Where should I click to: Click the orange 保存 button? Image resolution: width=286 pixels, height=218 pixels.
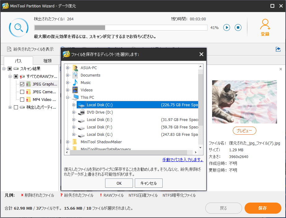(263, 208)
